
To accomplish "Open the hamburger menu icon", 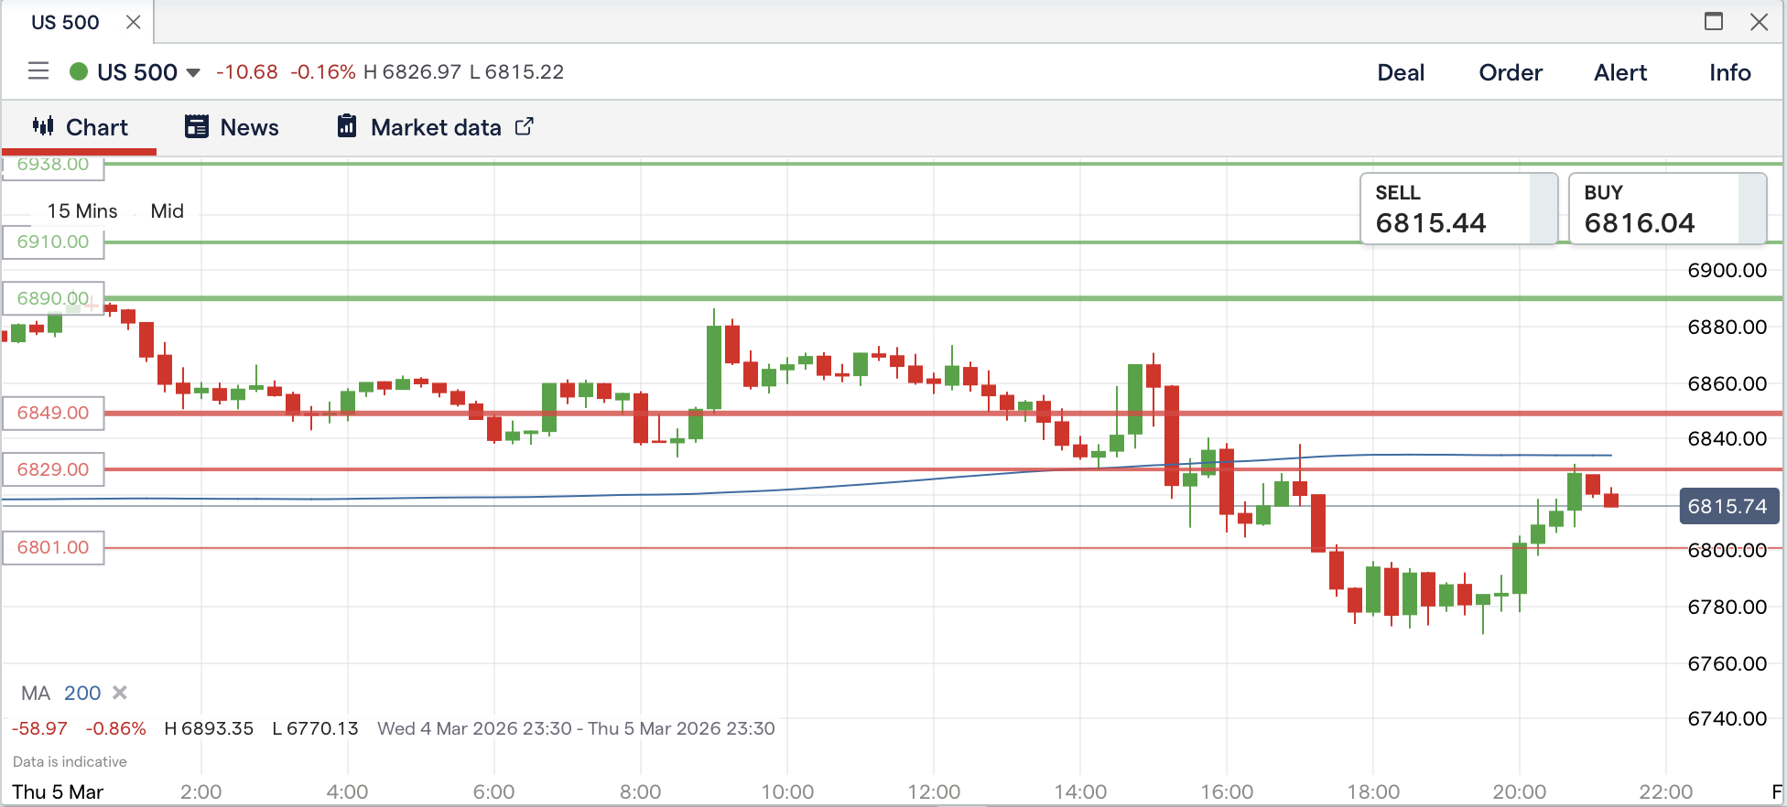I will click(38, 70).
